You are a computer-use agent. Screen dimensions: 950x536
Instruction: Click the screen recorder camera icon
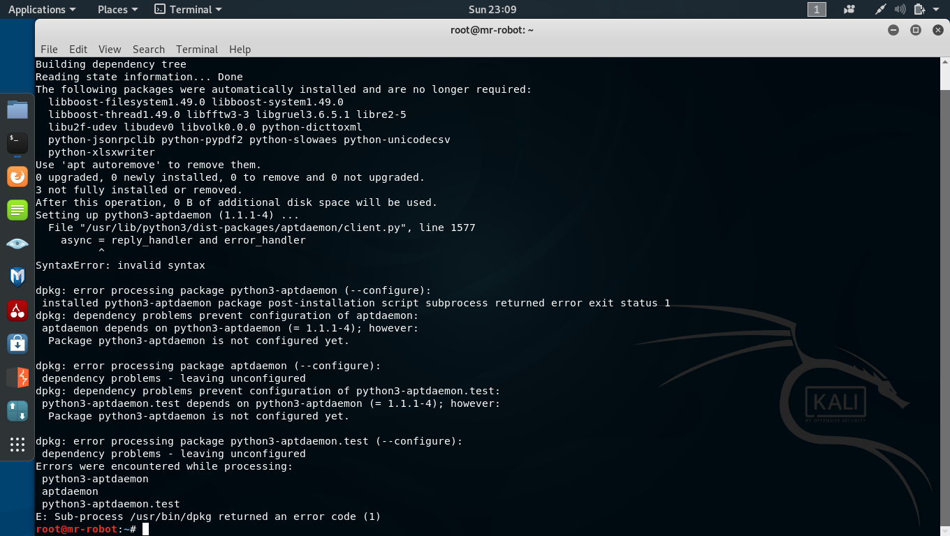849,10
